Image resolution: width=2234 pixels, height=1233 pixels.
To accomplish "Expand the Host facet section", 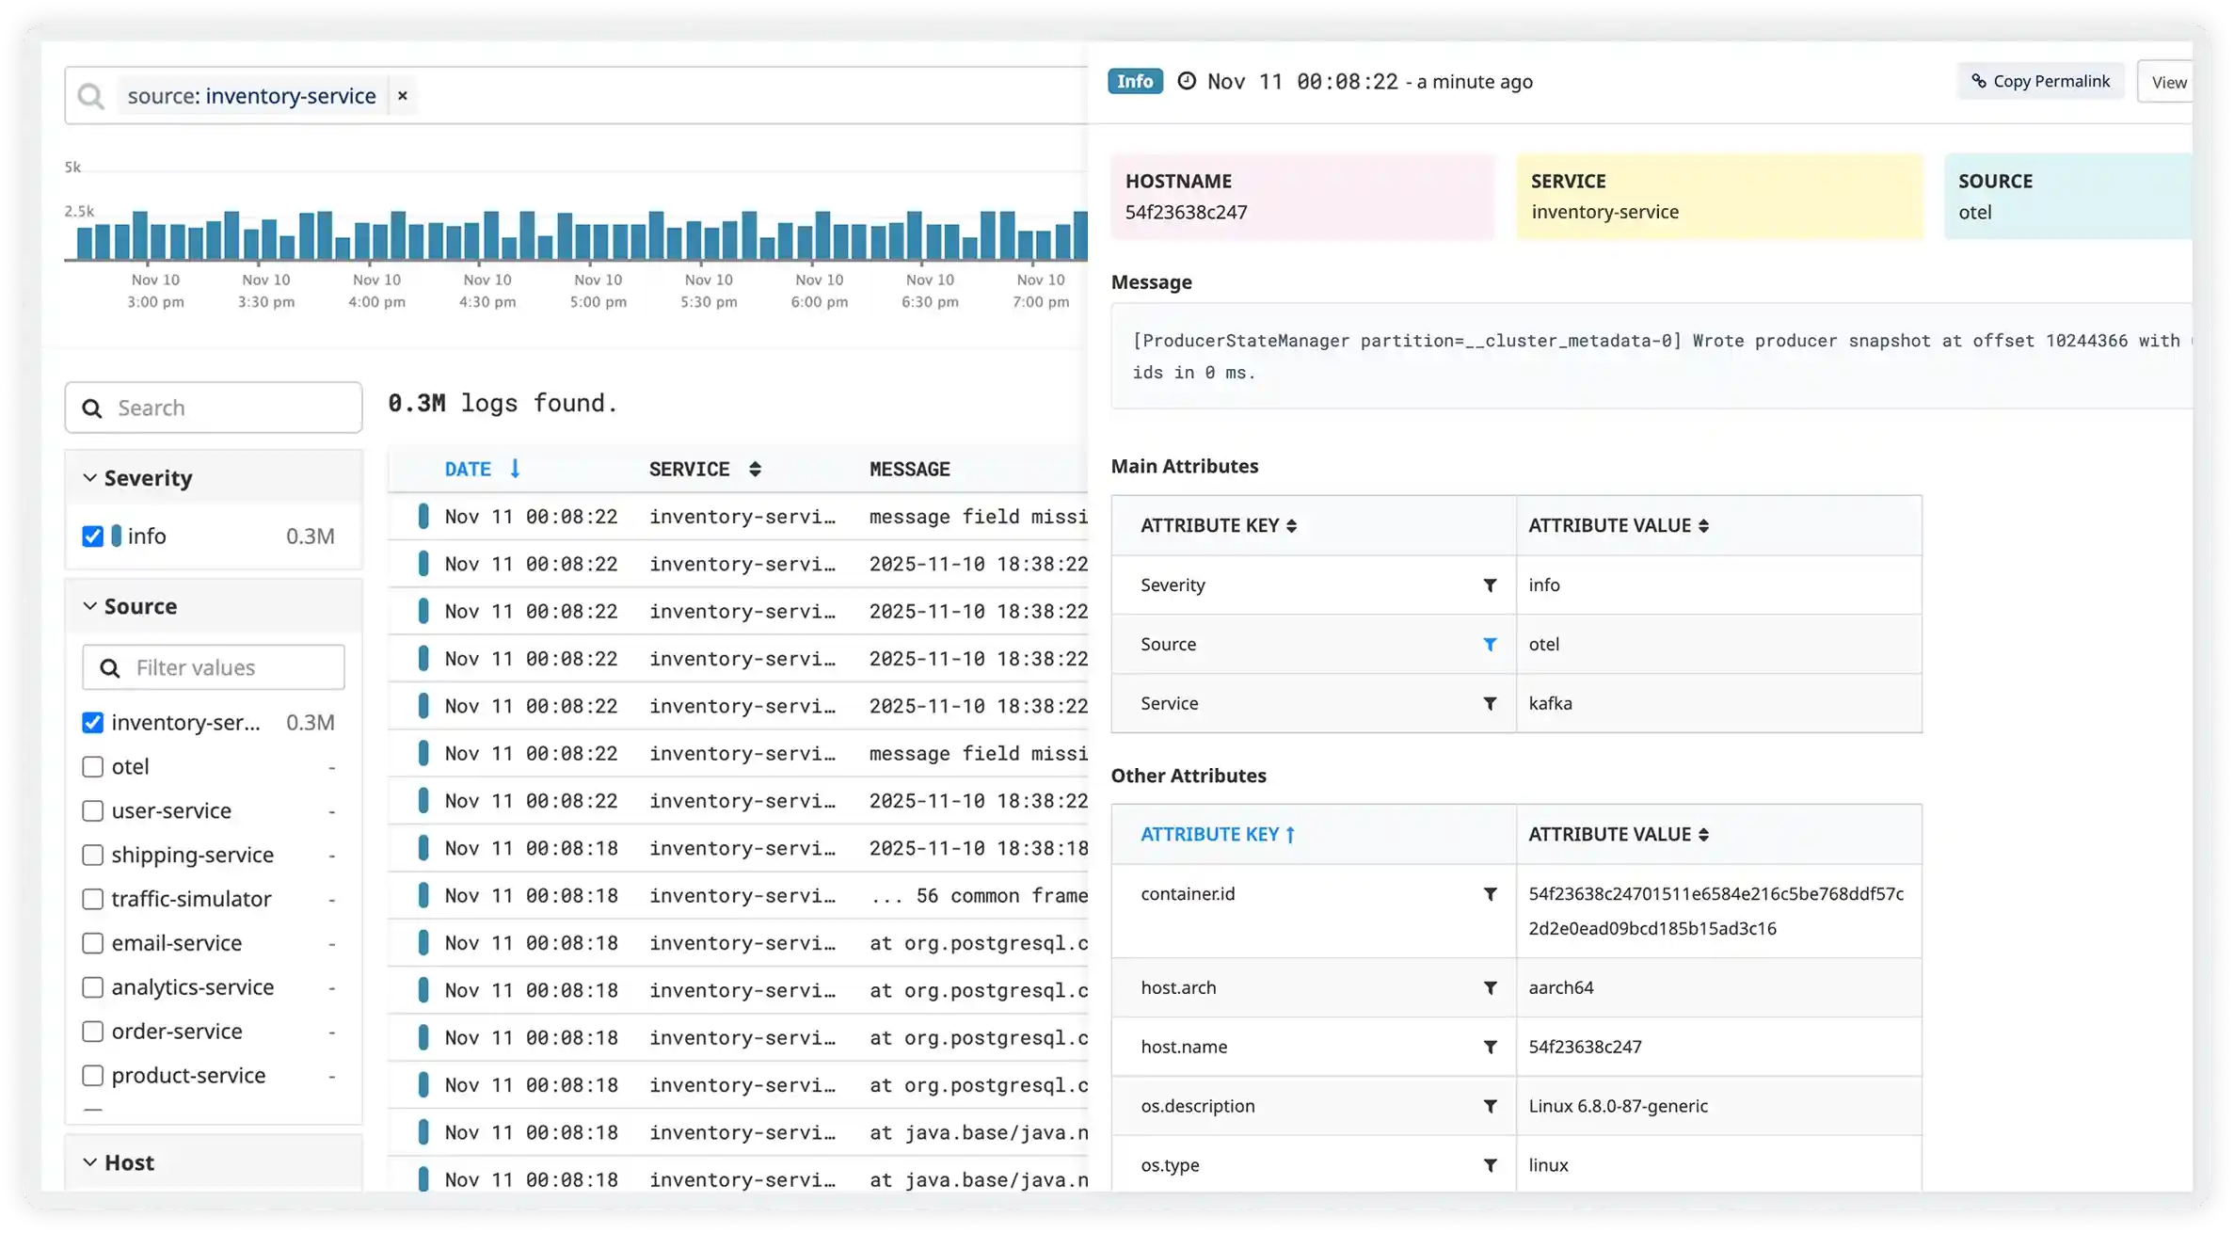I will pos(90,1162).
